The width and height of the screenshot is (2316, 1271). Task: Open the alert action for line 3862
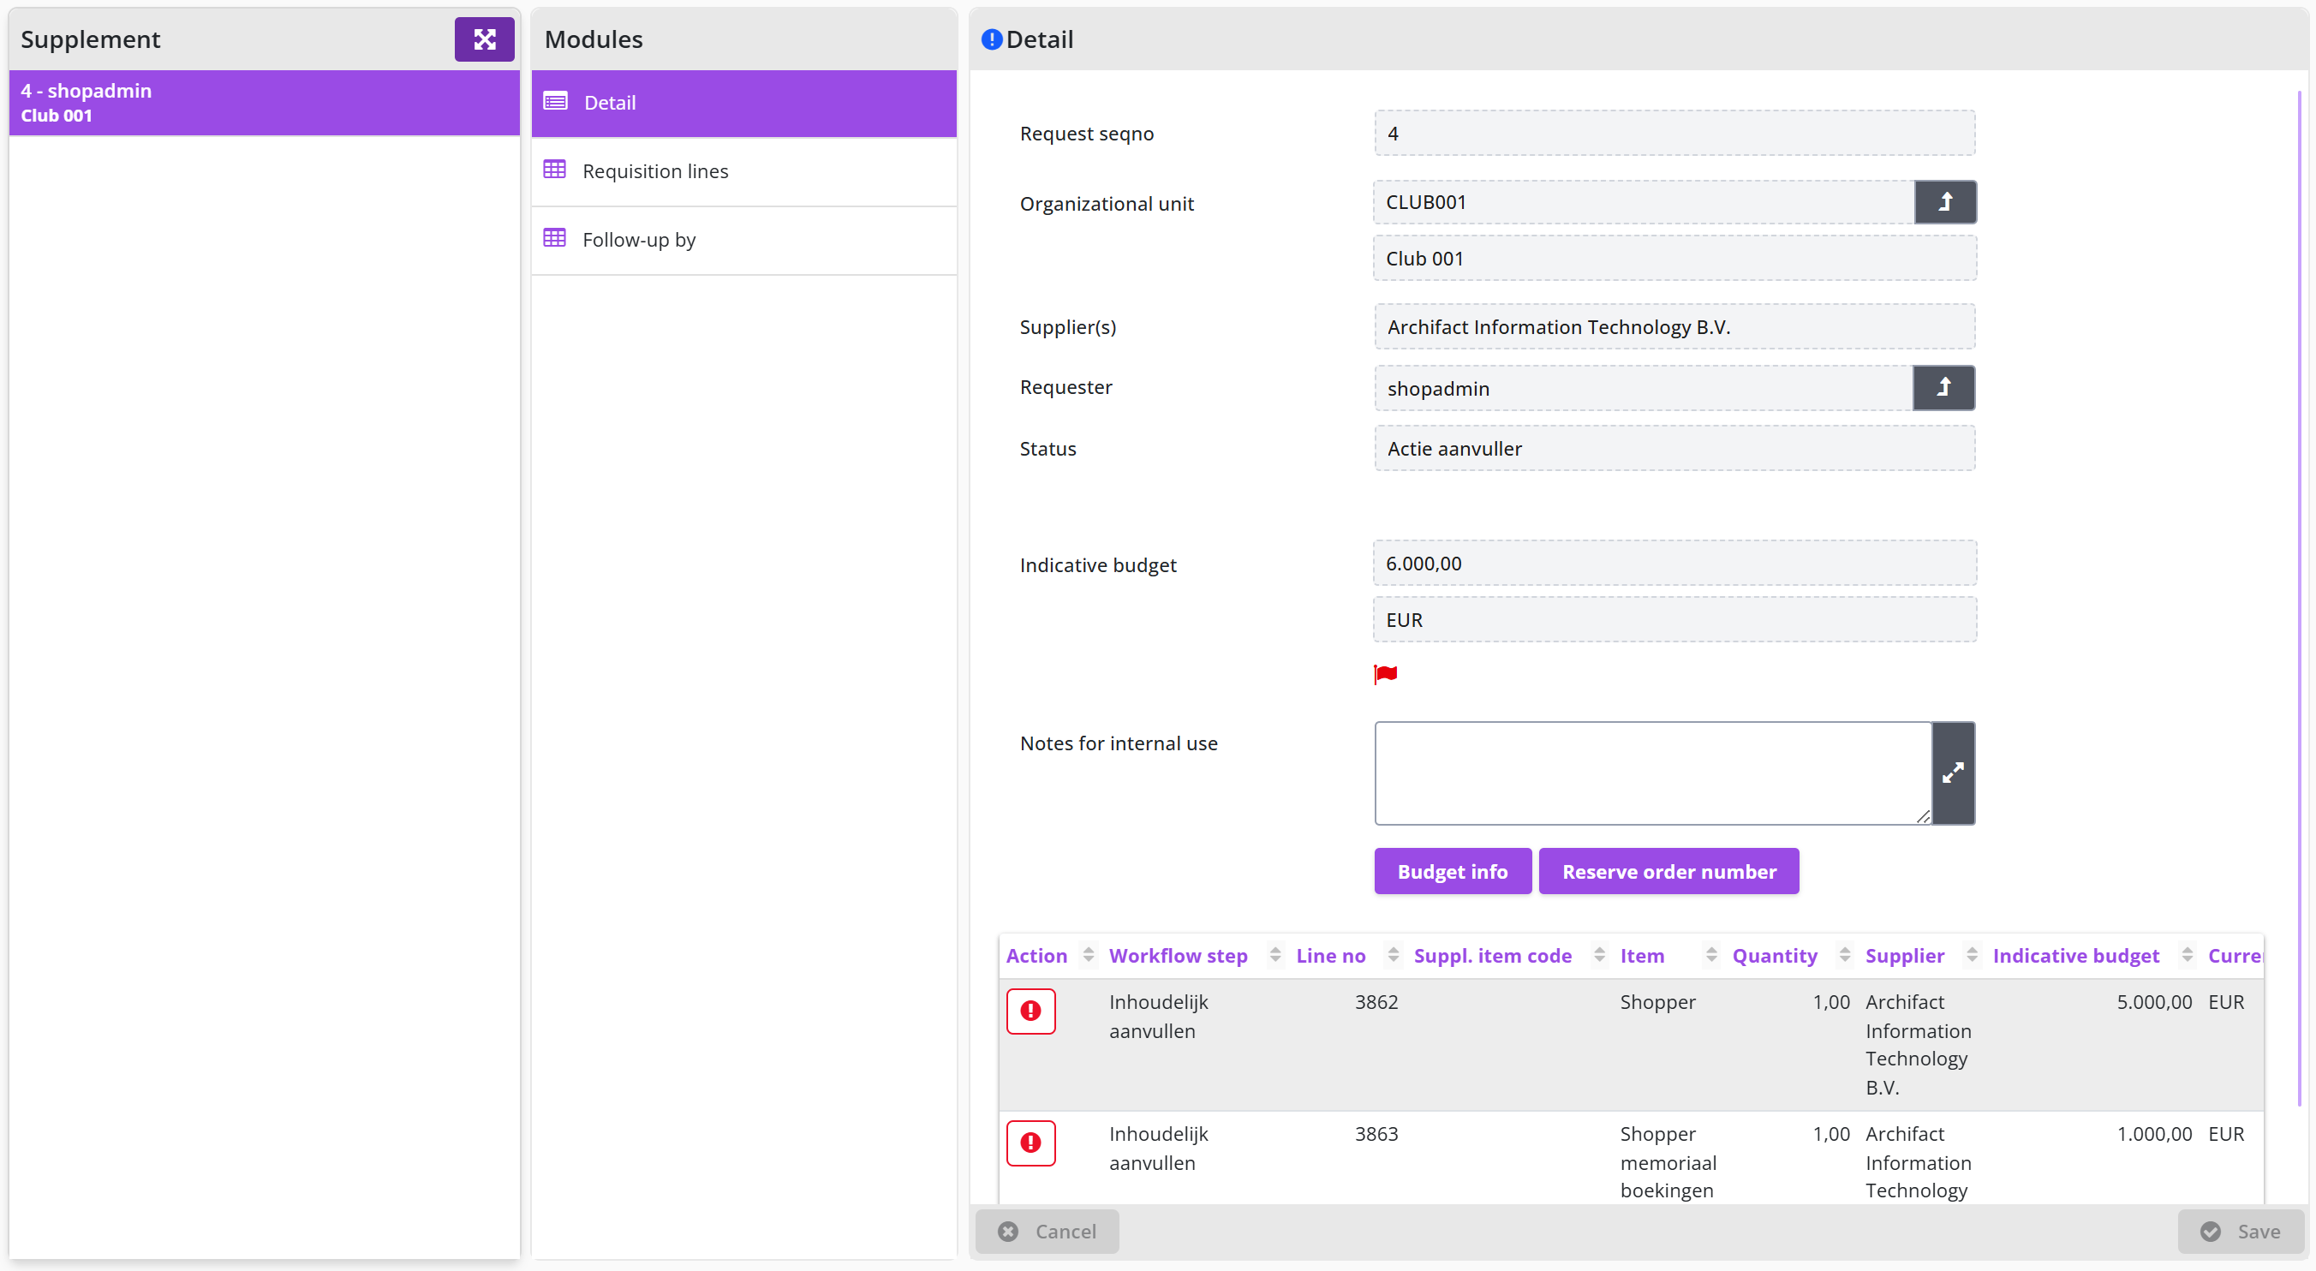click(x=1030, y=1011)
